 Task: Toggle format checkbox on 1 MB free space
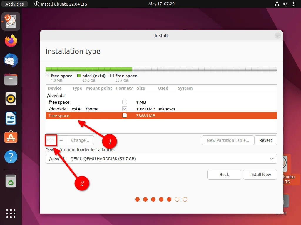coord(125,102)
